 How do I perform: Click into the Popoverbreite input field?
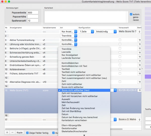tap(33, 13)
